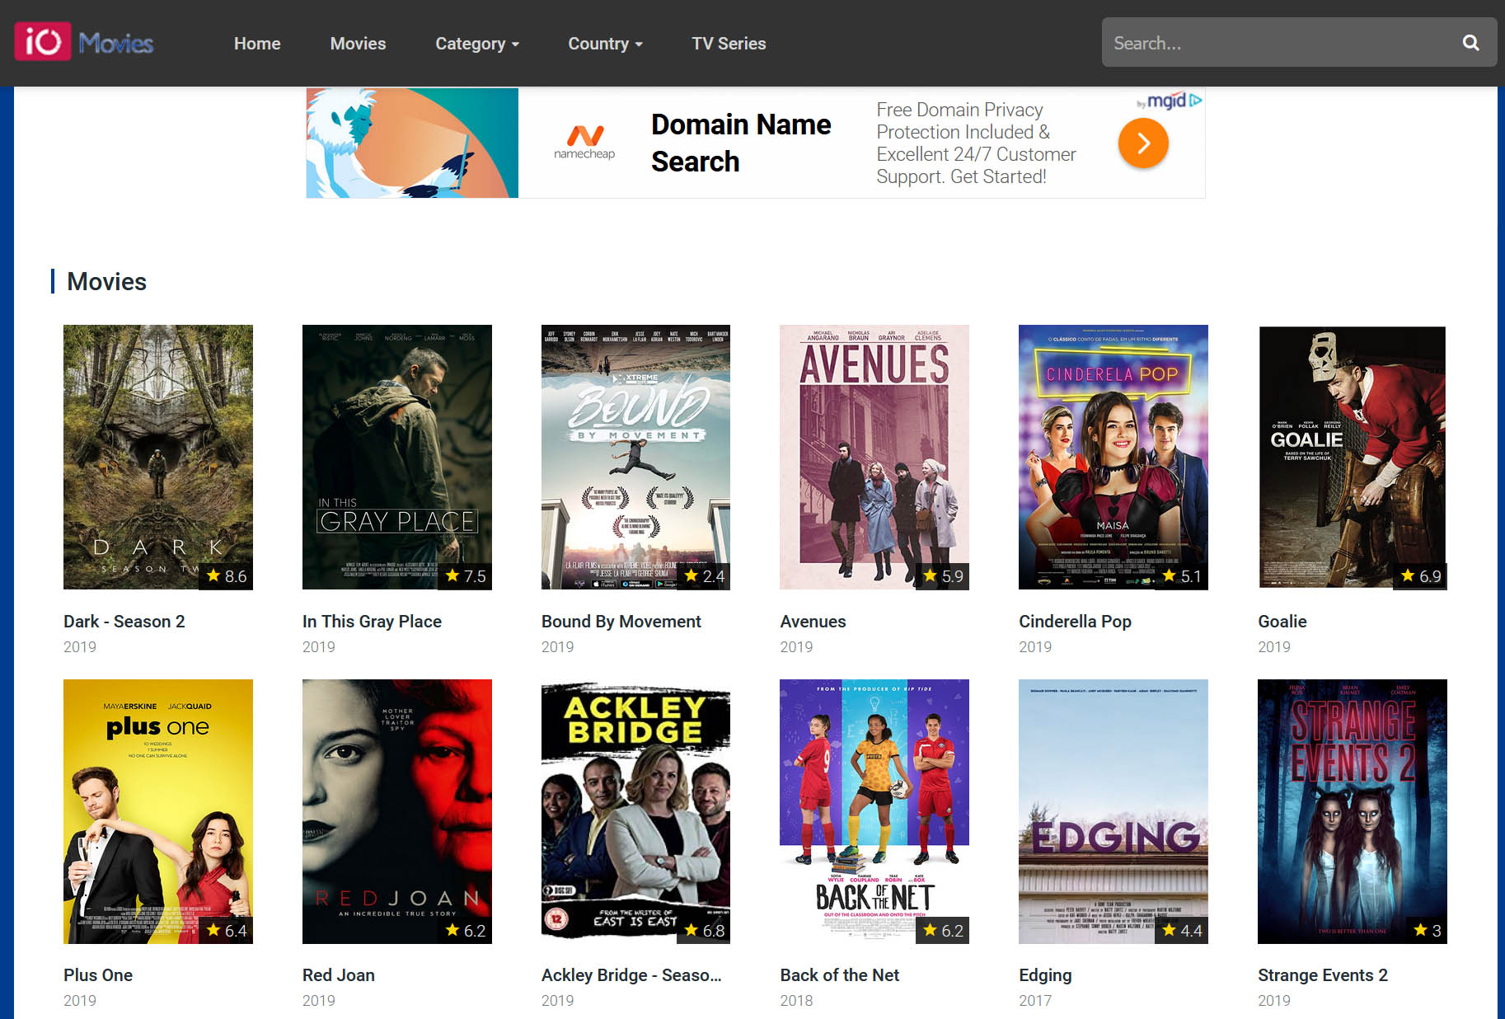1505x1019 pixels.
Task: Click the Goalie title link
Action: 1282,622
